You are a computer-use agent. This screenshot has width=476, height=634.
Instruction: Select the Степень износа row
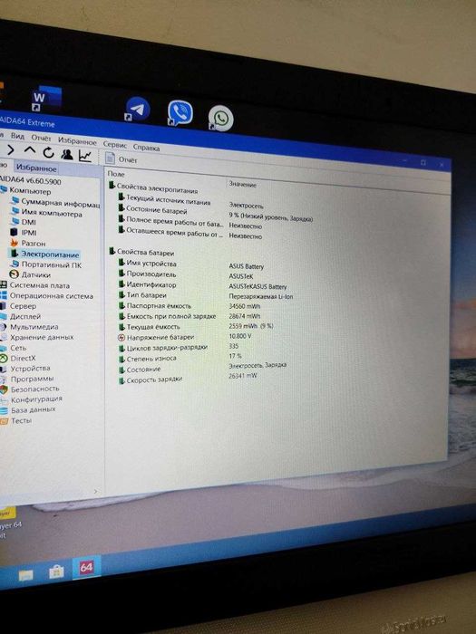[x=180, y=357]
